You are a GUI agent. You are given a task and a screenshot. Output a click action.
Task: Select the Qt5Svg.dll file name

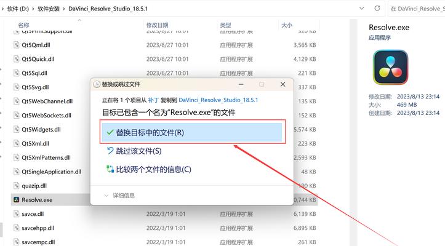coord(35,87)
